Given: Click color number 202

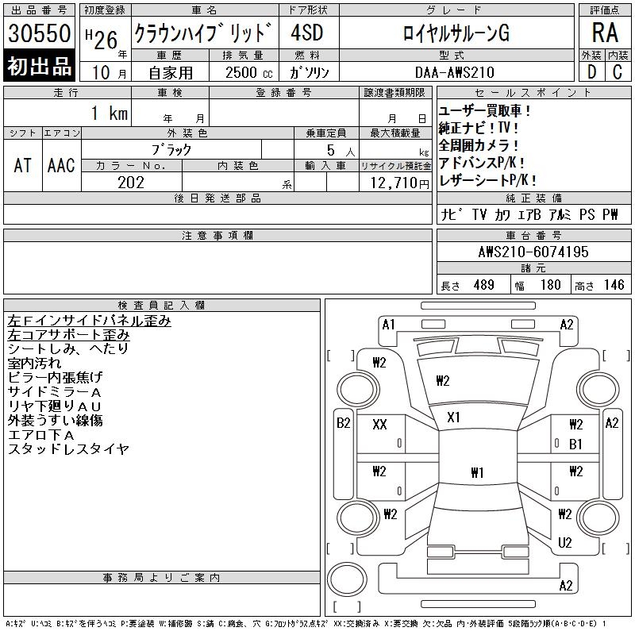Looking at the screenshot, I should pyautogui.click(x=131, y=183).
